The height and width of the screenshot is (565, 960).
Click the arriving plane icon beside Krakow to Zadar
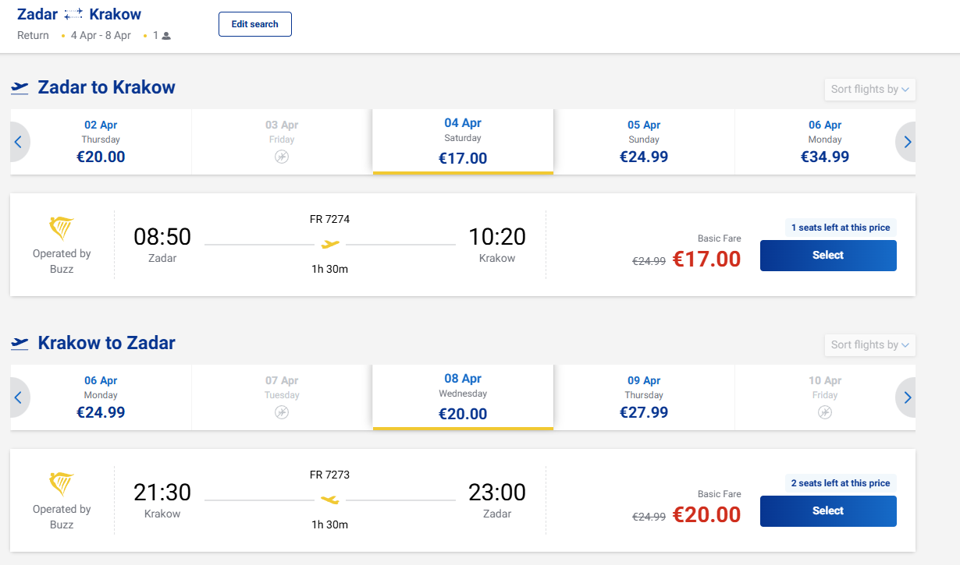pyautogui.click(x=20, y=343)
